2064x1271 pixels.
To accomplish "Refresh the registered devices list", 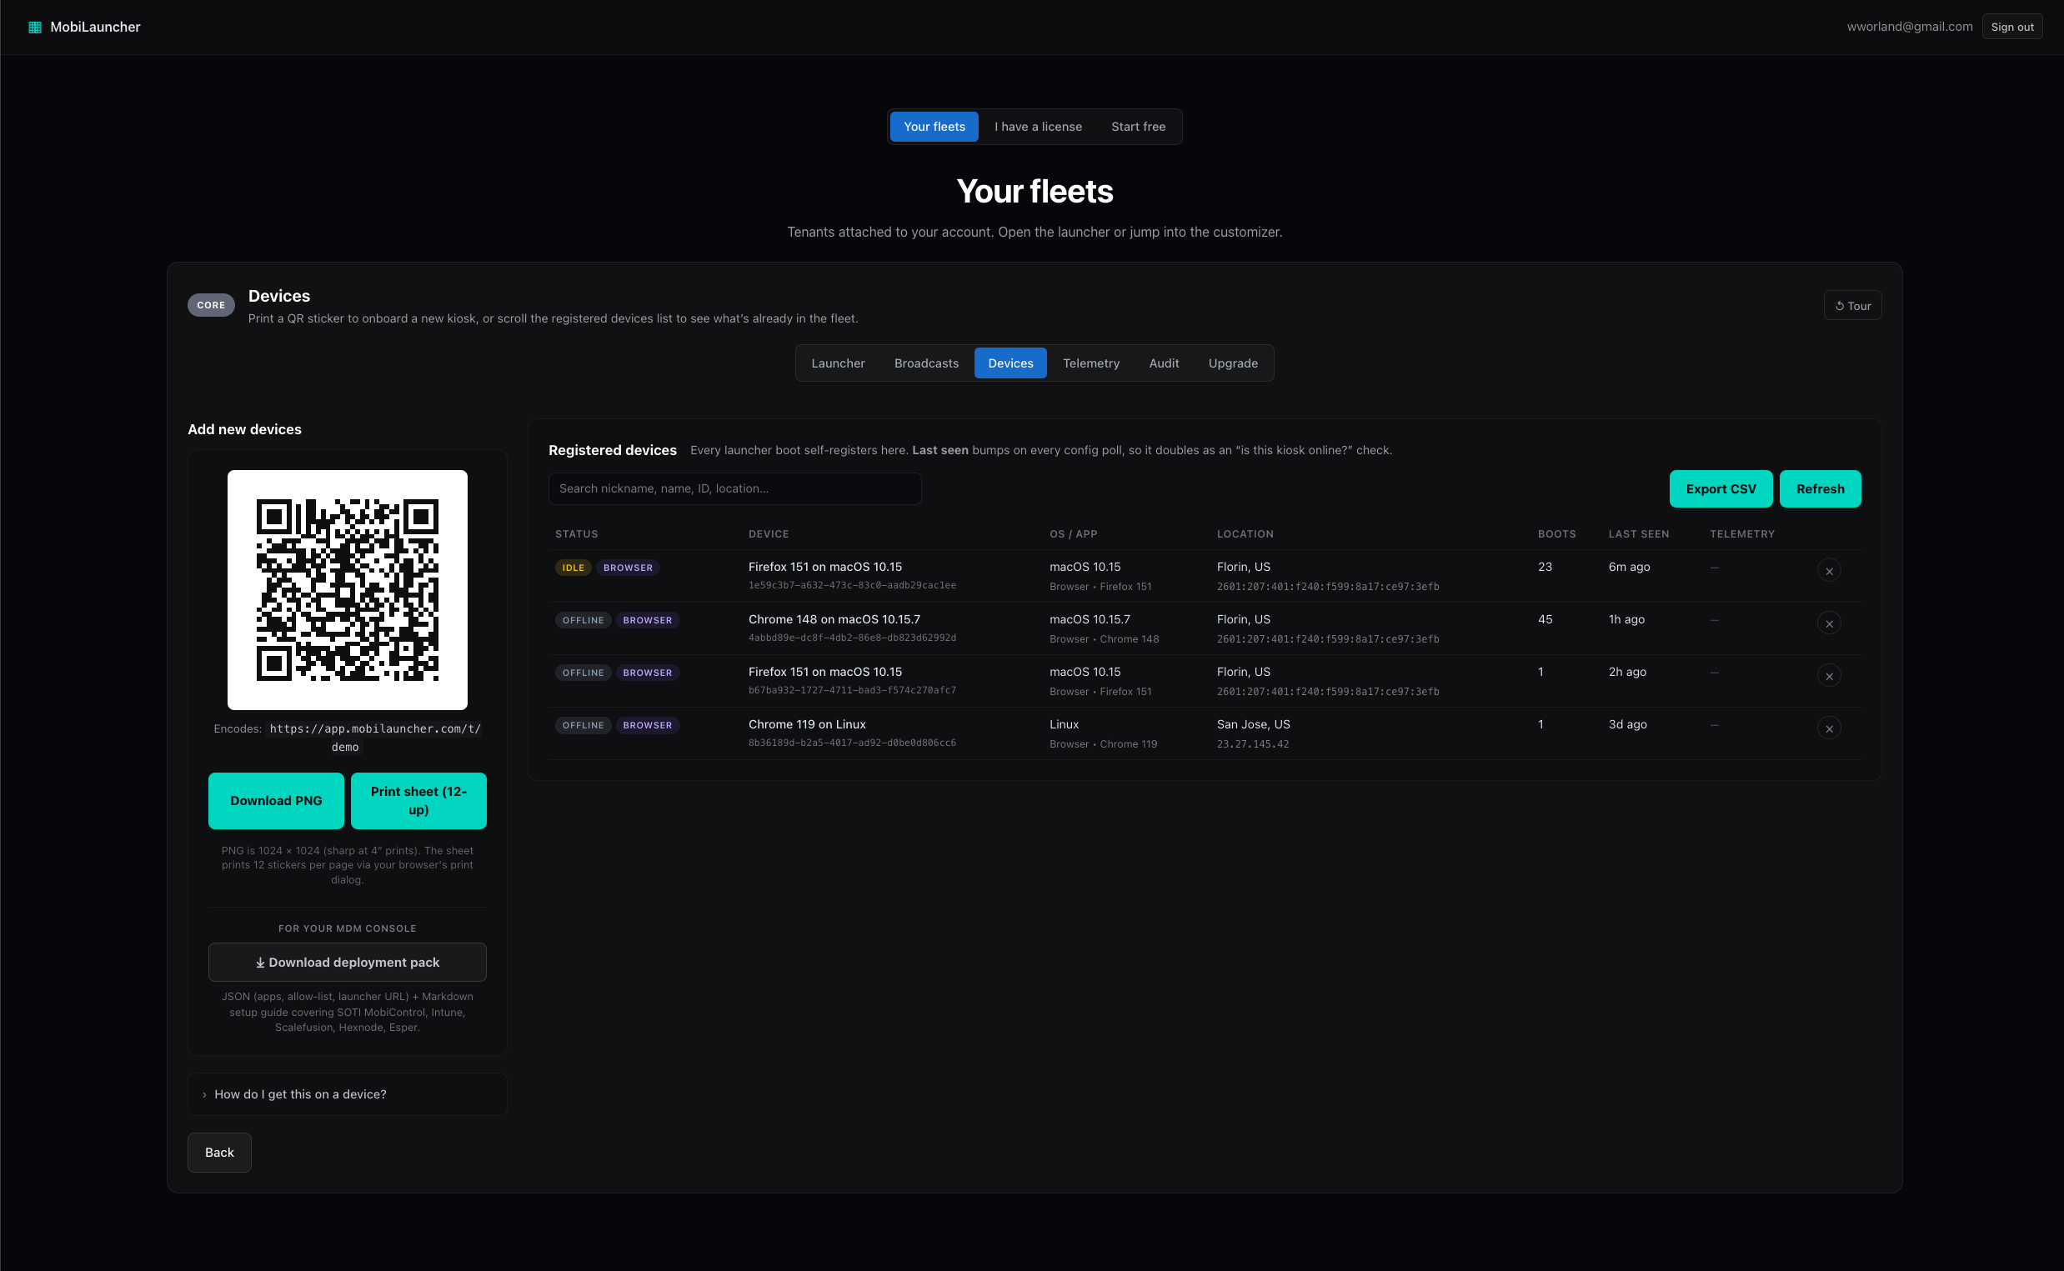I will pyautogui.click(x=1820, y=489).
